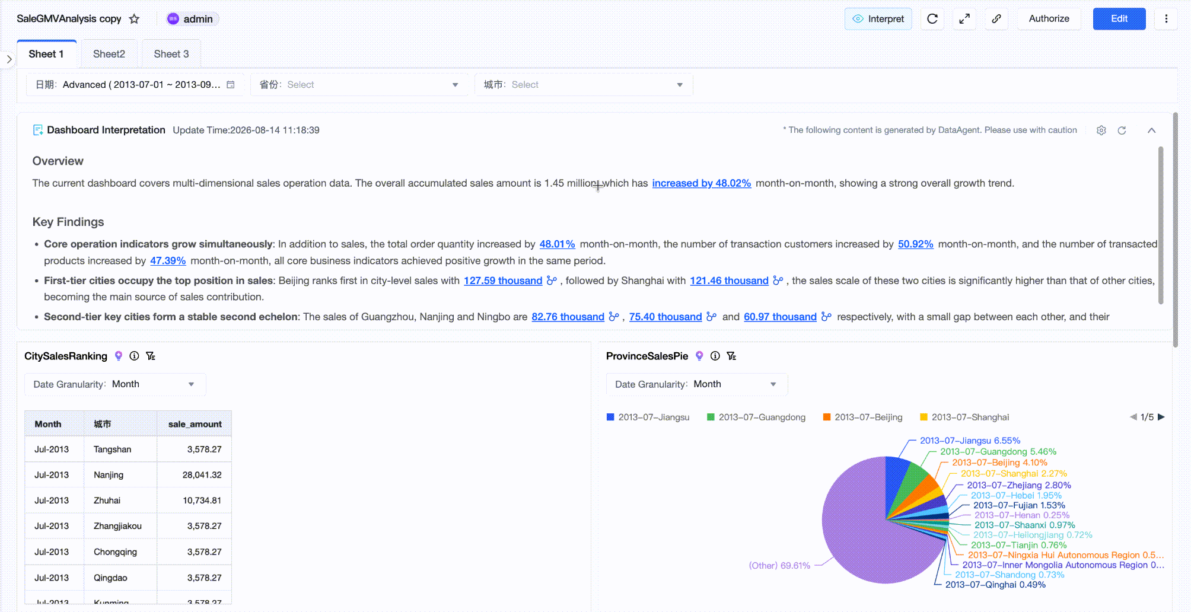The height and width of the screenshot is (612, 1191).
Task: Open the 50.92% customers link
Action: (x=916, y=244)
